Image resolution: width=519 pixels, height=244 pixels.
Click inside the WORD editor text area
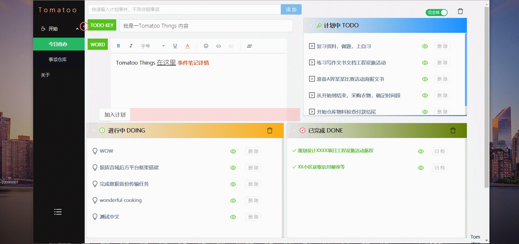coord(199,80)
